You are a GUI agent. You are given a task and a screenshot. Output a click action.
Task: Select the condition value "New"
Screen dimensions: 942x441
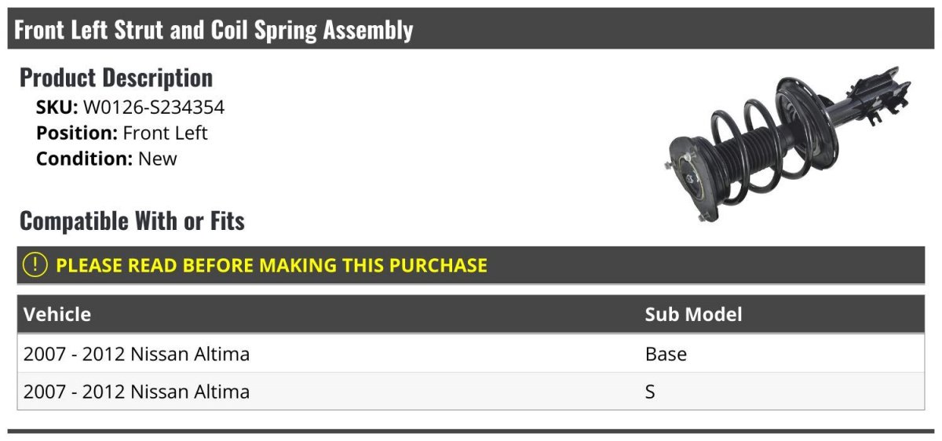[158, 159]
